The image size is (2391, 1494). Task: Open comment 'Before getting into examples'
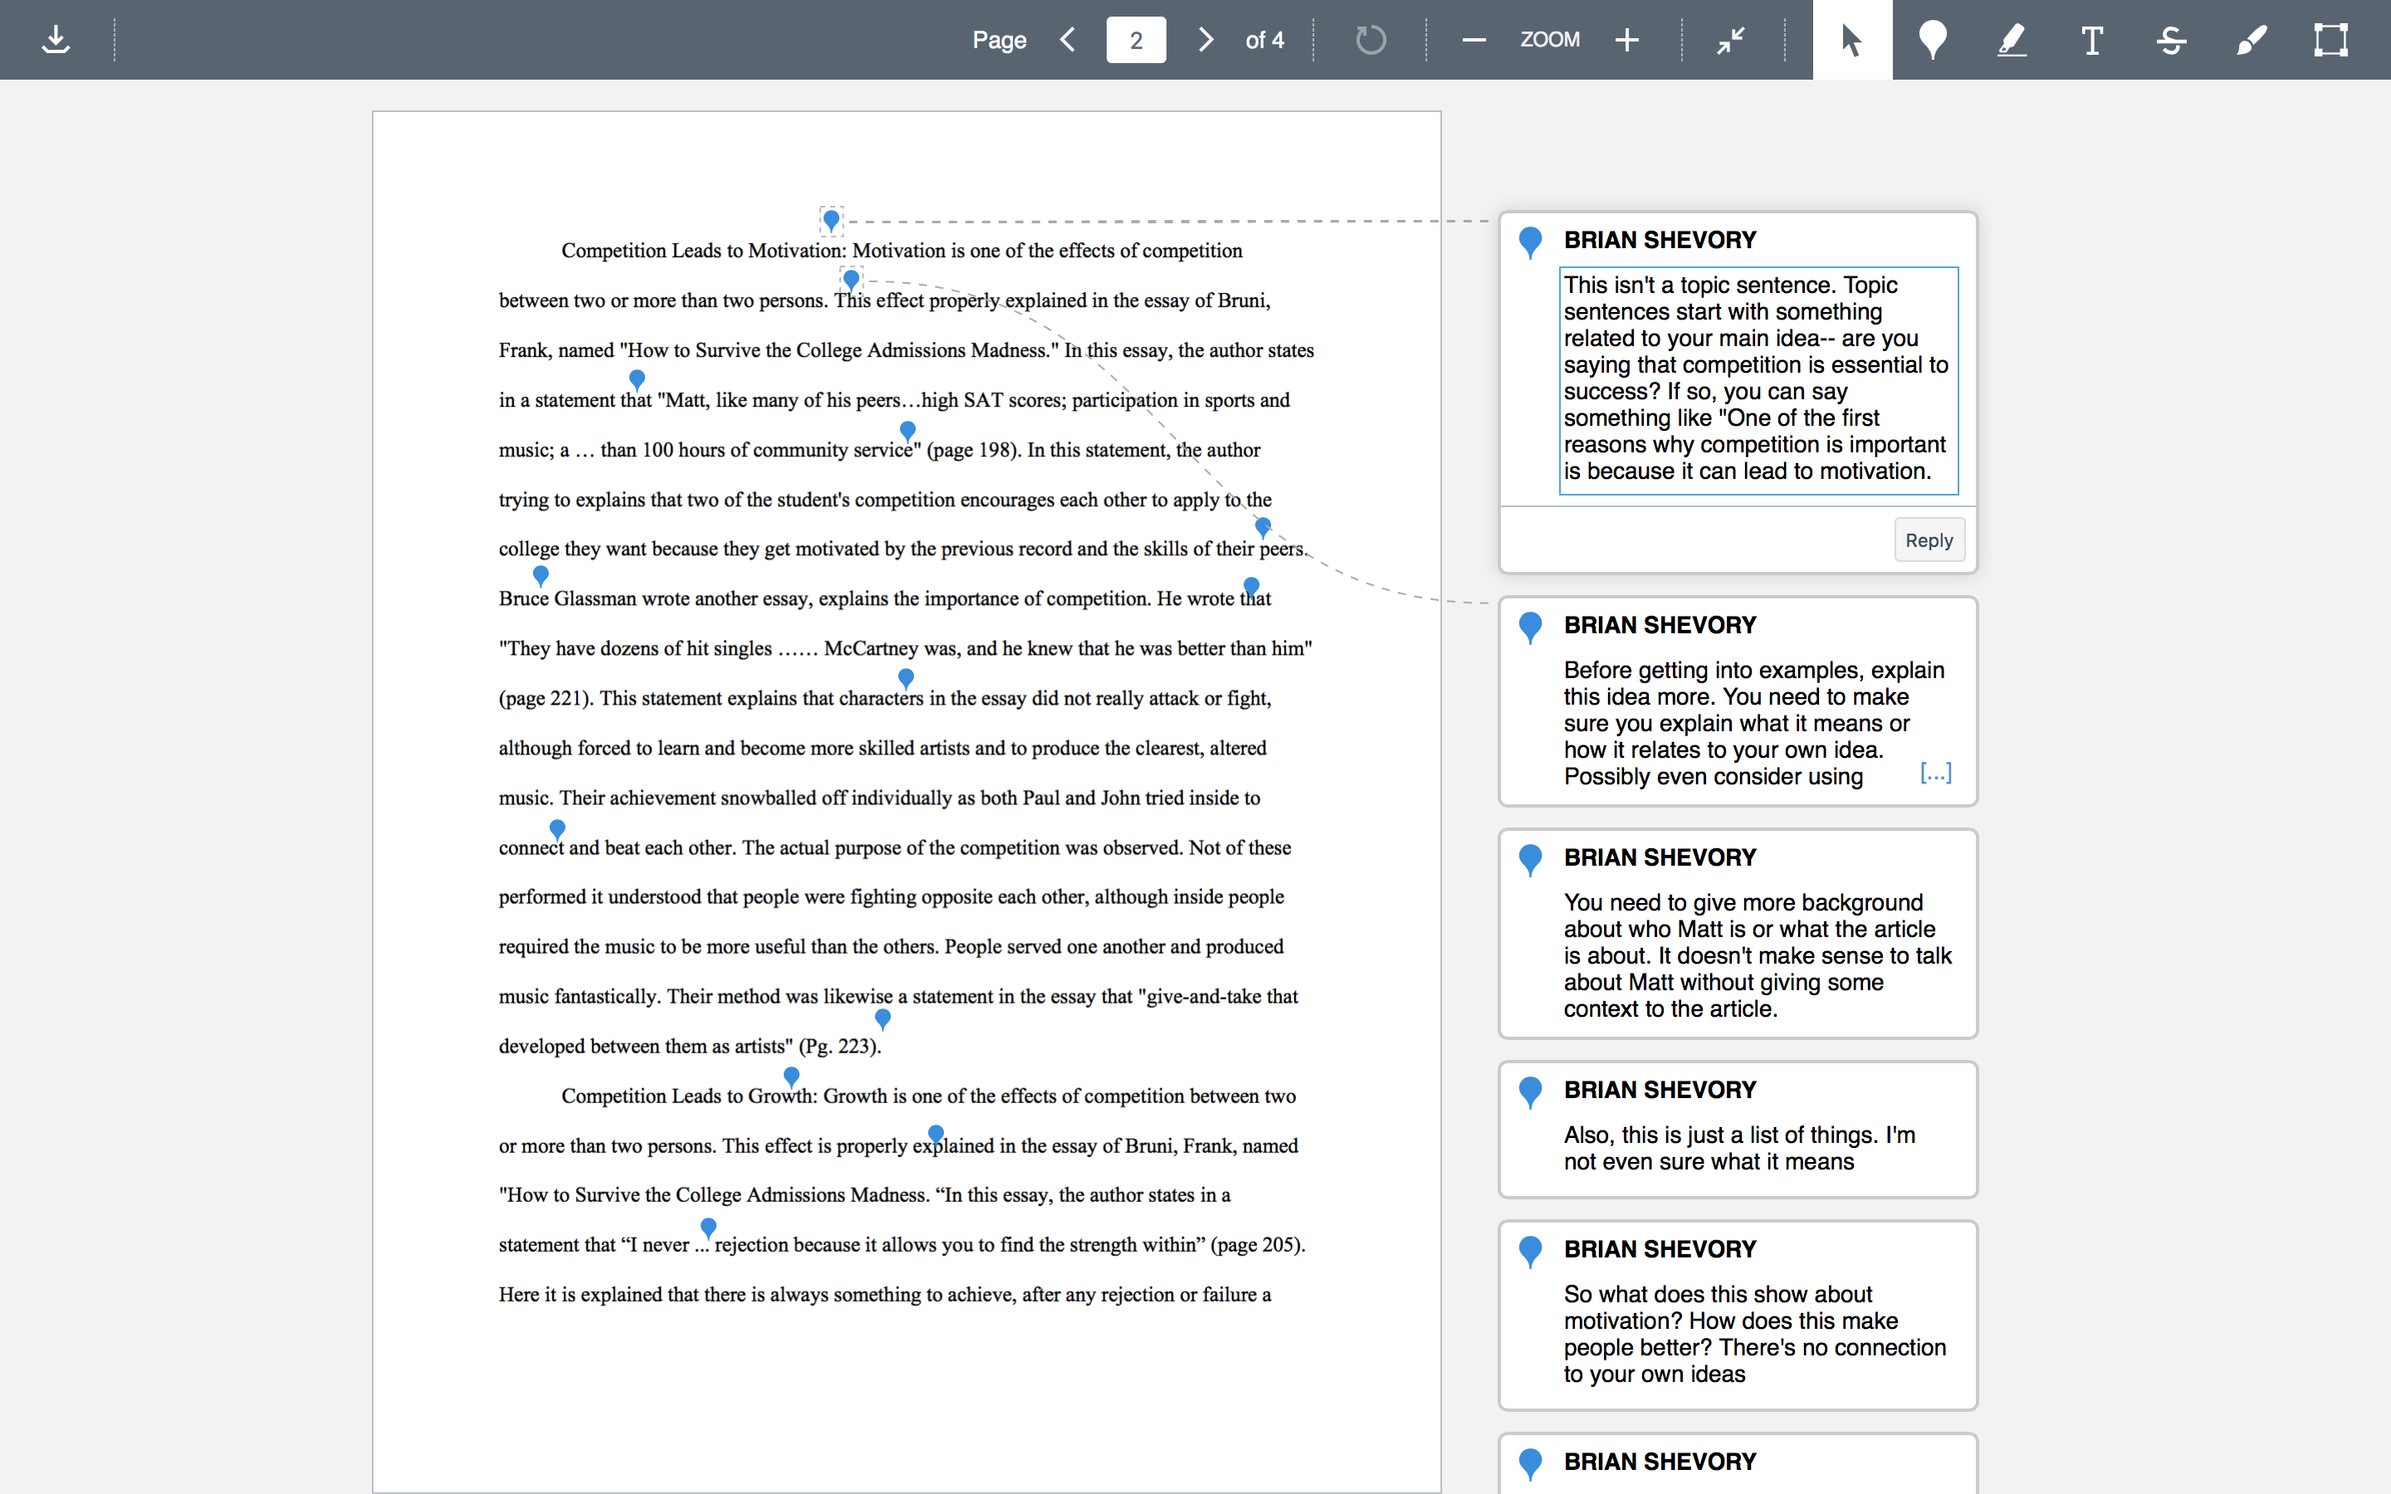click(1738, 701)
